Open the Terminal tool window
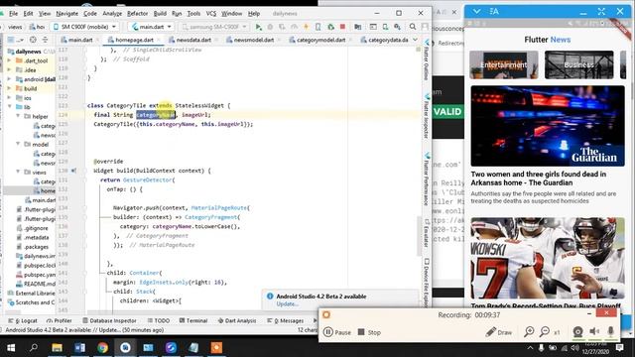 (193, 320)
